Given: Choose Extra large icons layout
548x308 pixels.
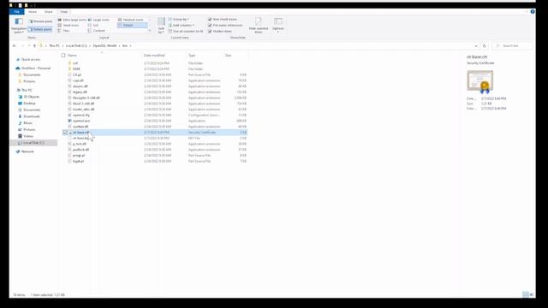Looking at the screenshot, I should coord(72,20).
